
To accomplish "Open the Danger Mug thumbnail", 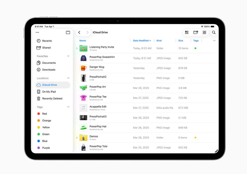I will tap(83, 68).
